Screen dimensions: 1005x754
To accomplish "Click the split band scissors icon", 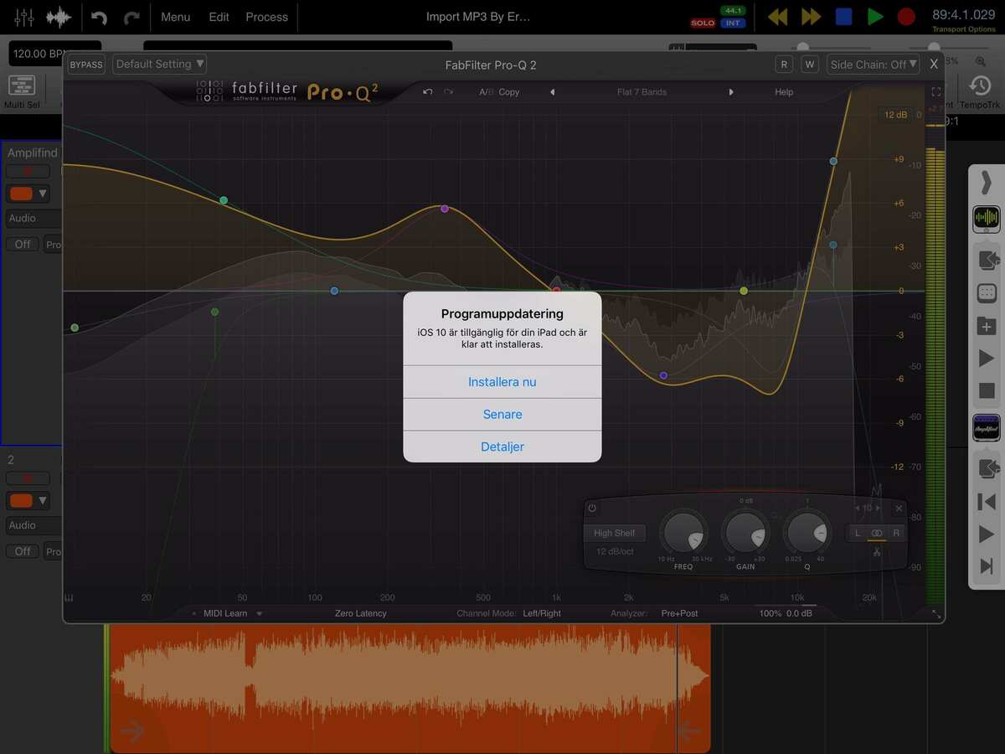I will pos(877,552).
